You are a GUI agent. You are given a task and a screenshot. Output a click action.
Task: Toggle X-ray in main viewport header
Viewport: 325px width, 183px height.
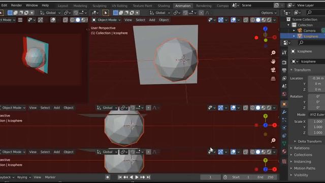click(246, 20)
